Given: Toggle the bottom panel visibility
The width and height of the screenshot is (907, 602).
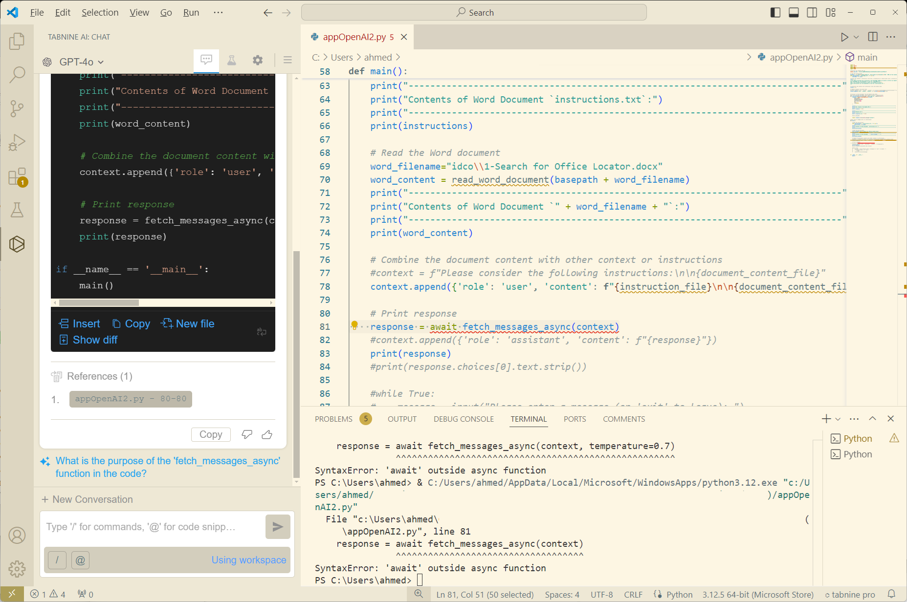Looking at the screenshot, I should click(794, 13).
